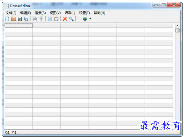Close the DMcsvEditor window
The width and height of the screenshot is (184, 137).
click(x=174, y=5)
